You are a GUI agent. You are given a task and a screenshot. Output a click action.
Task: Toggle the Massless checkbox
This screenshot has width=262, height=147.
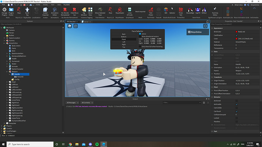point(237,122)
